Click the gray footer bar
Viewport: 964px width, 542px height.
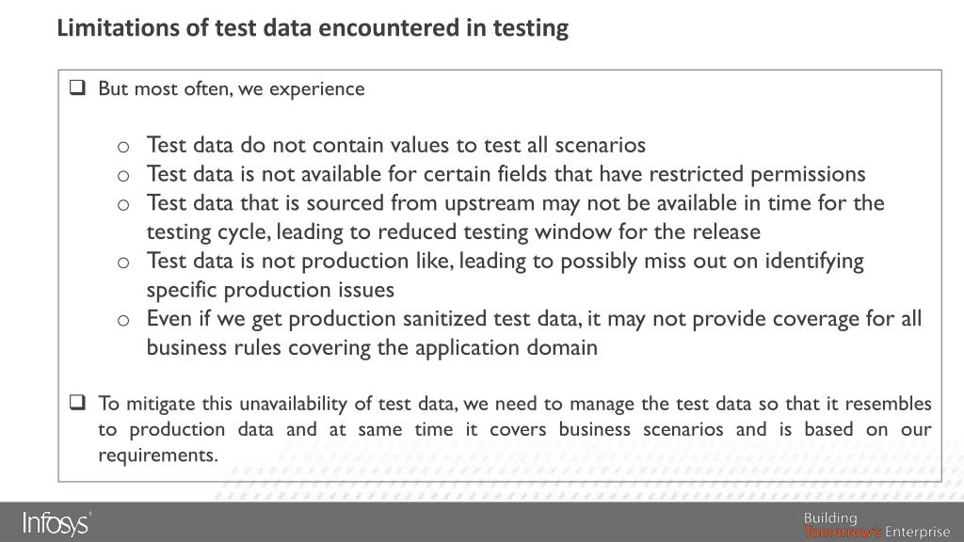pyautogui.click(x=482, y=521)
